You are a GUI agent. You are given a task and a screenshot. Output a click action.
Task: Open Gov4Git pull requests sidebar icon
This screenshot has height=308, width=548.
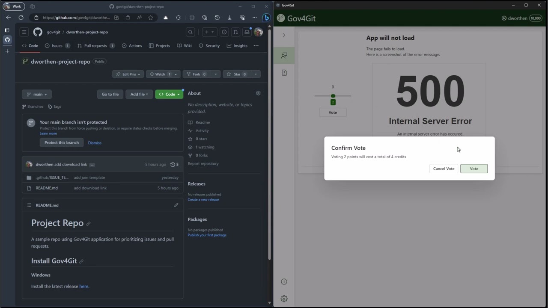284,73
